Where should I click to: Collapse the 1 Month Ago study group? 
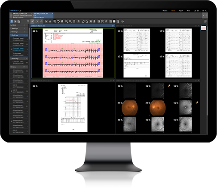27,35
